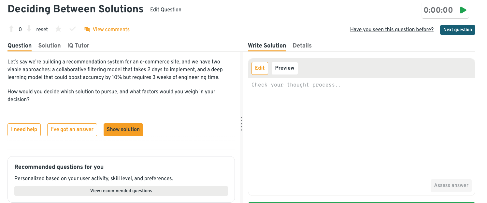Click into the solution text area
The width and height of the screenshot is (487, 203).
click(x=361, y=127)
